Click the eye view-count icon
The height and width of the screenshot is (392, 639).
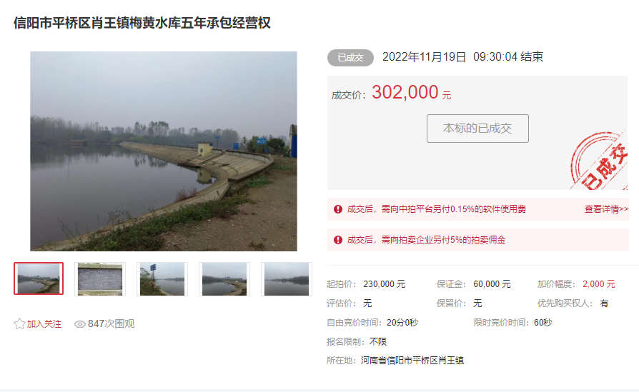80,324
